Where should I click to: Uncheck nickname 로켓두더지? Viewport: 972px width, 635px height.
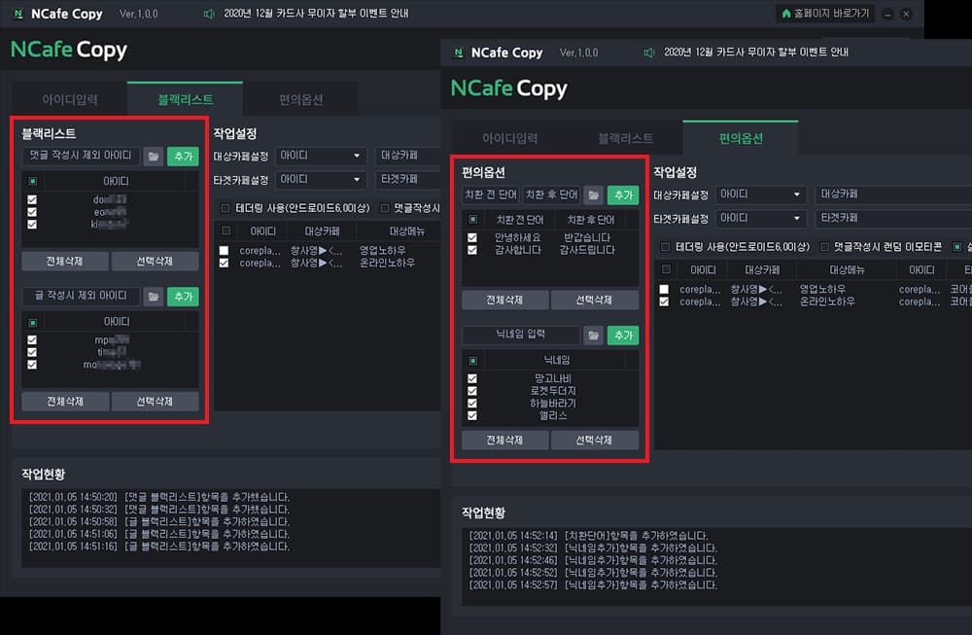[x=472, y=391]
